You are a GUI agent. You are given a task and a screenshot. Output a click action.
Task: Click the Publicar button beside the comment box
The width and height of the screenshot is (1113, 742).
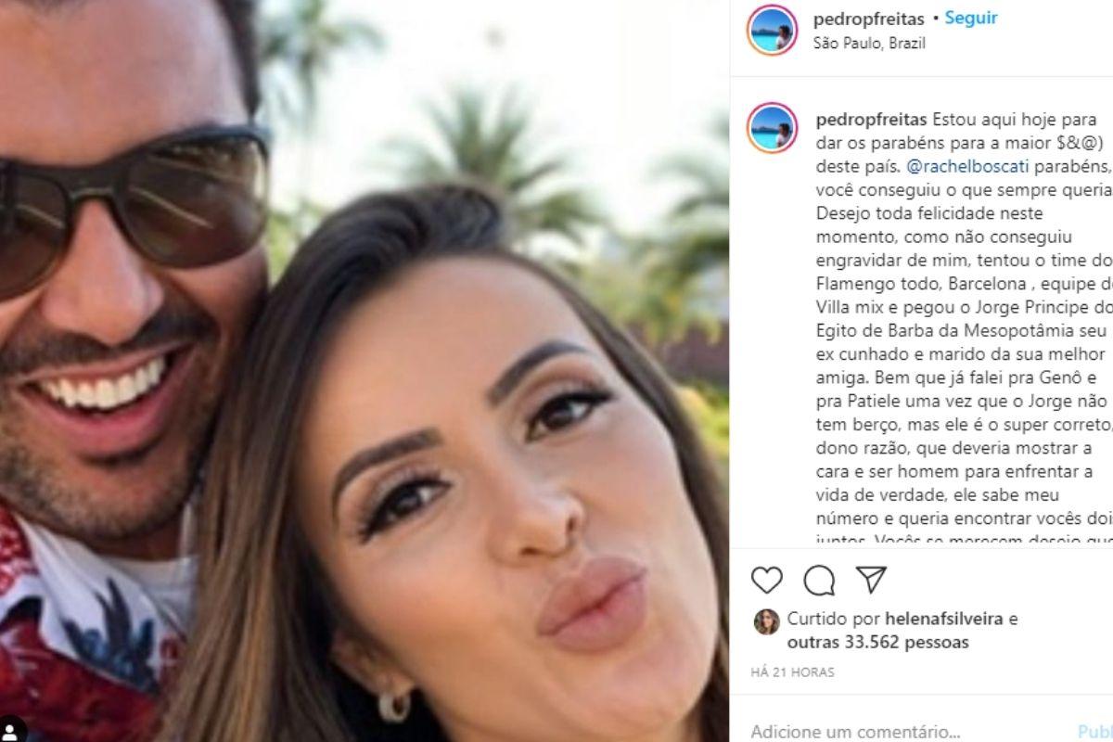(1094, 732)
